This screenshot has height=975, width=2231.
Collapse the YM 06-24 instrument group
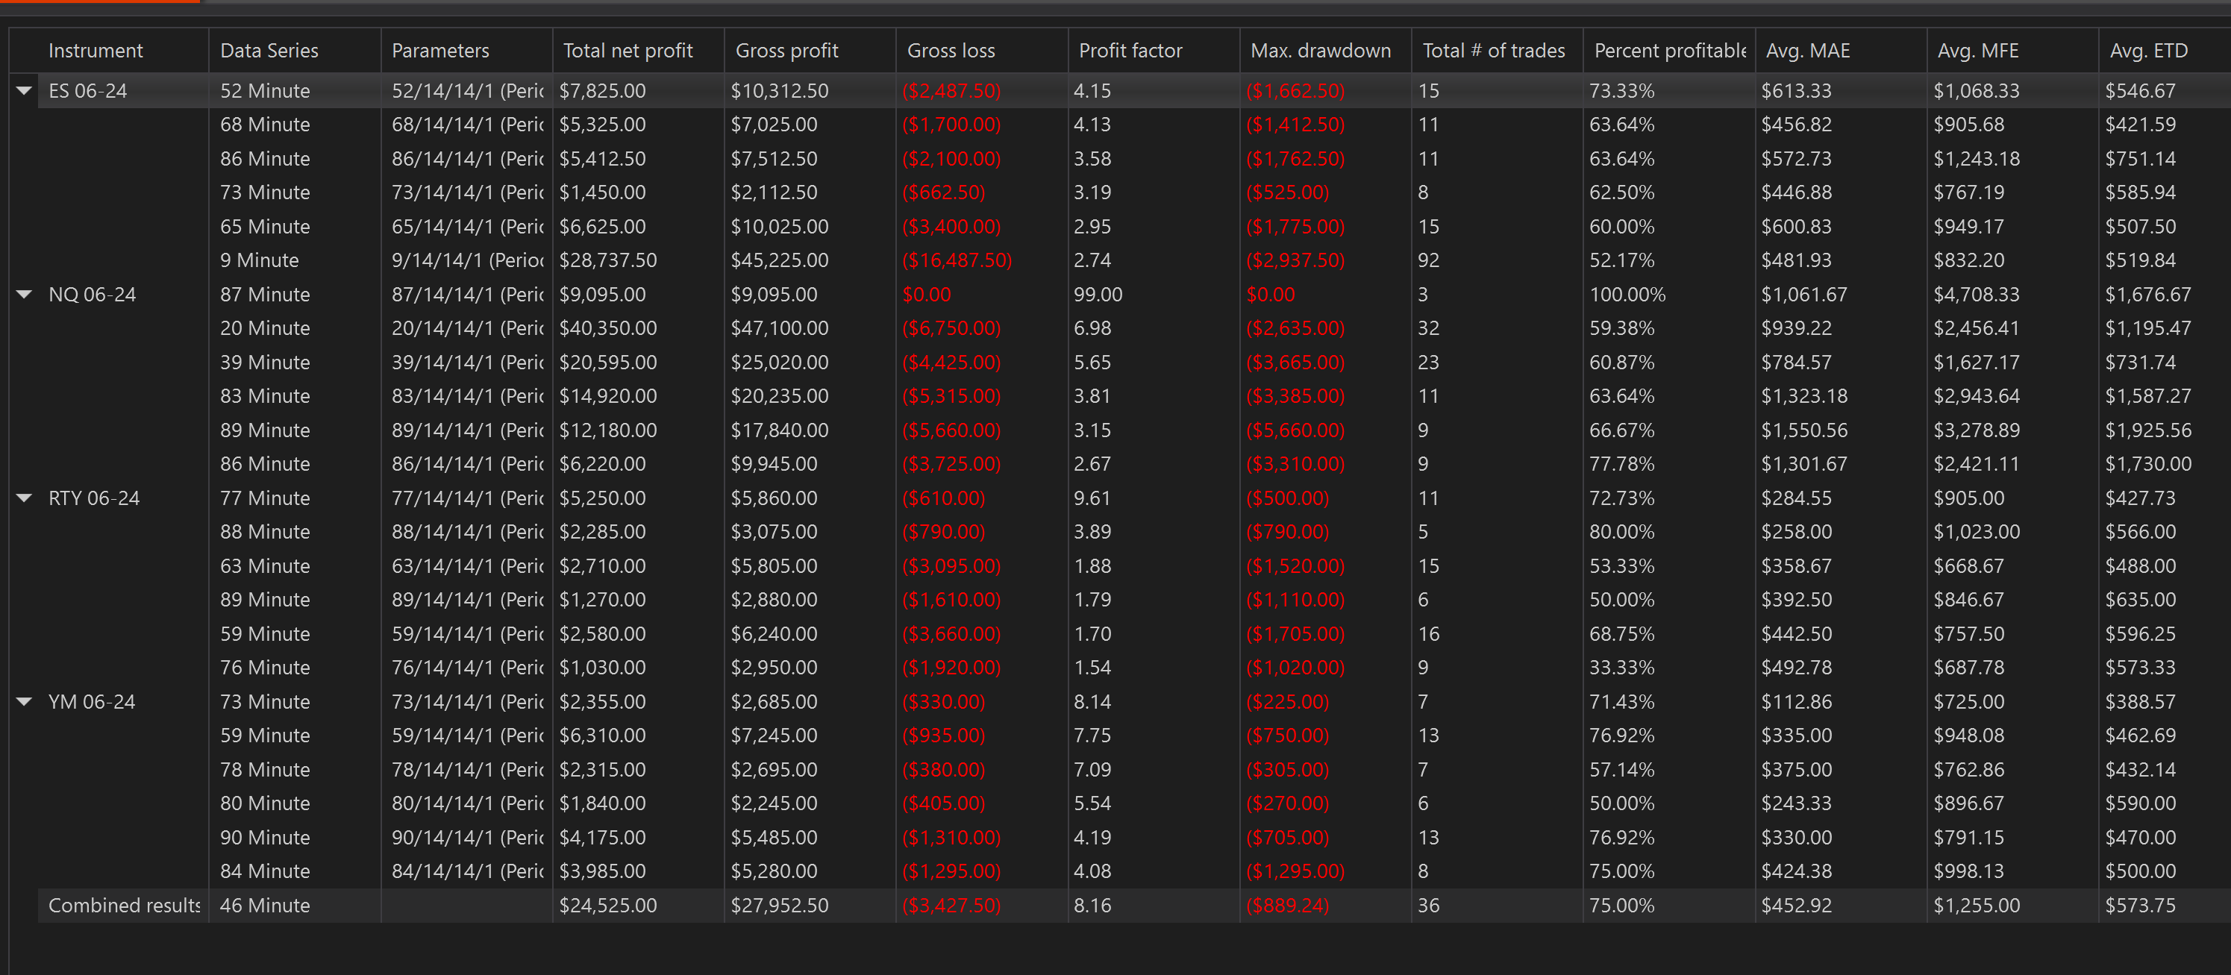click(24, 701)
